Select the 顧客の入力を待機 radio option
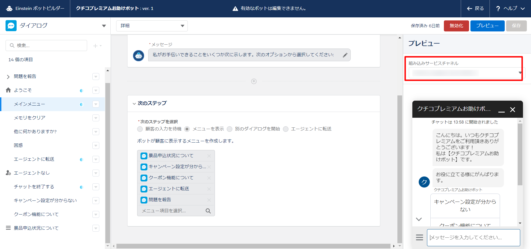This screenshot has height=249, width=531. click(x=140, y=129)
